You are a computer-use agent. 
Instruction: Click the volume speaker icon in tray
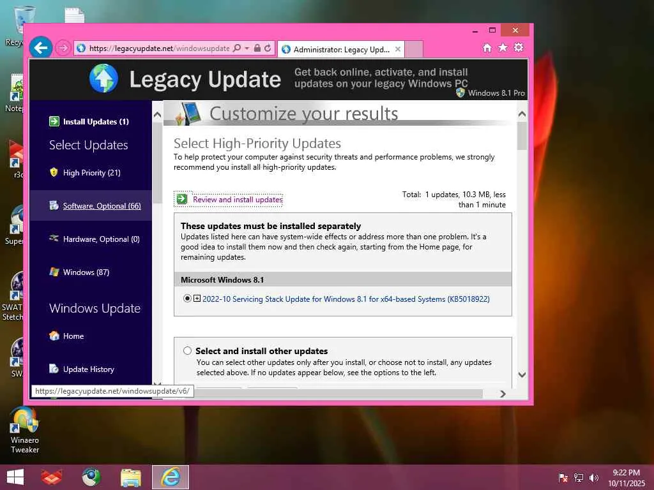[594, 477]
